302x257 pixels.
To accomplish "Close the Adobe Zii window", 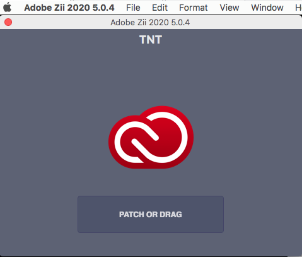I will click(8, 22).
